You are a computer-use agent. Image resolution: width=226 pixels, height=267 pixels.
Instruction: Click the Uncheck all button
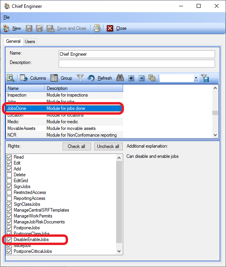click(108, 146)
